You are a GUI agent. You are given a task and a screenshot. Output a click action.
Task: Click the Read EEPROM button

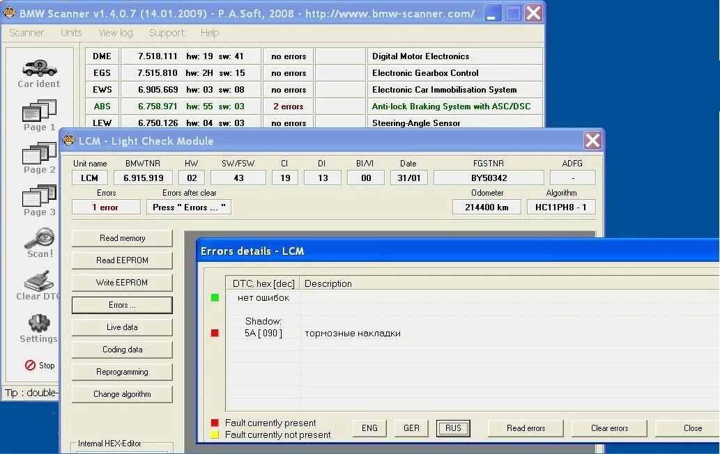coord(122,260)
